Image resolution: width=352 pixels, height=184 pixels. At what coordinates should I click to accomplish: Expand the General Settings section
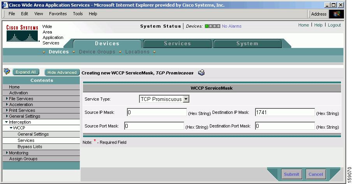[x=7, y=116]
